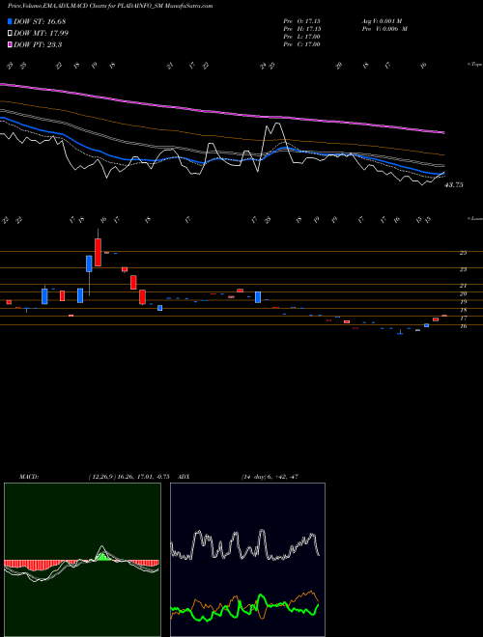The image size is (483, 637).
Task: Open the green MACD histogram chart panel
Action: click(x=82, y=560)
